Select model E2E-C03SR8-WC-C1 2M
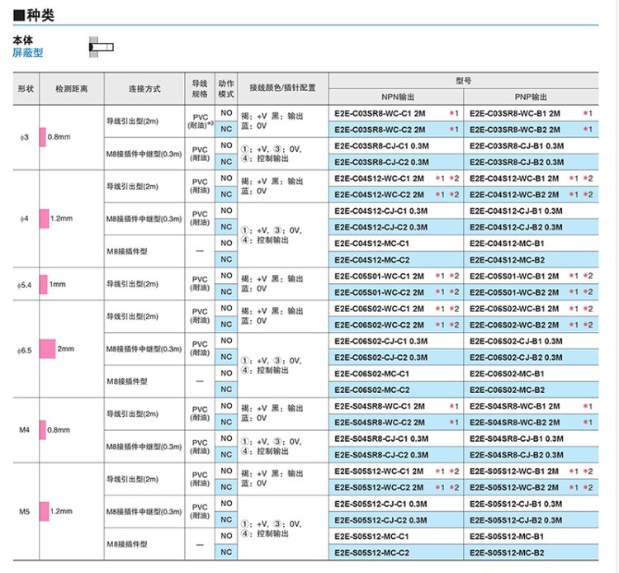The height and width of the screenshot is (573, 619). tap(380, 113)
